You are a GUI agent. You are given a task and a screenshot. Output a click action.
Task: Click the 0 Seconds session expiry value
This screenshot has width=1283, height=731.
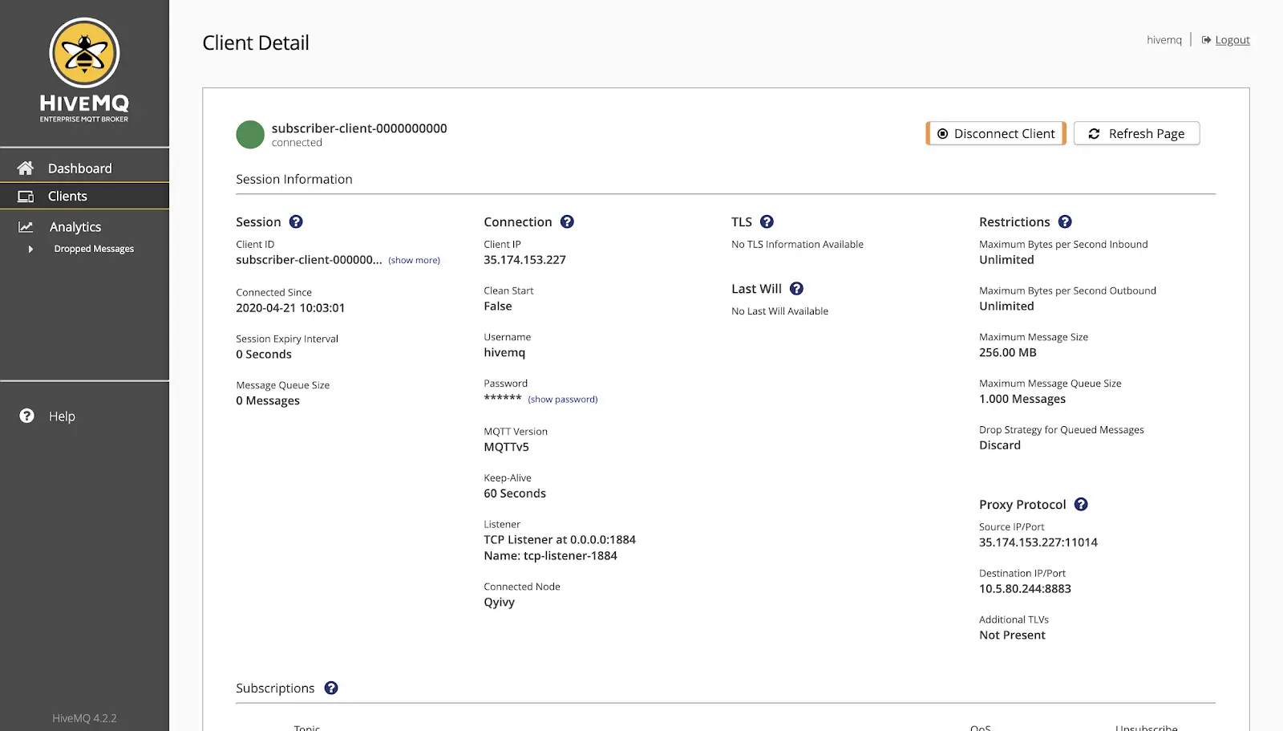pos(264,355)
